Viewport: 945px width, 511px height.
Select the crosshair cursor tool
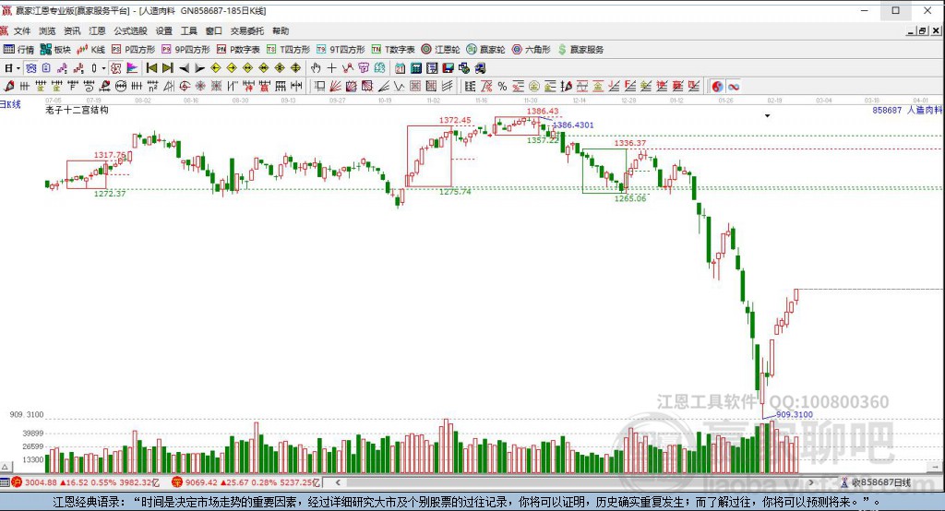(331, 68)
